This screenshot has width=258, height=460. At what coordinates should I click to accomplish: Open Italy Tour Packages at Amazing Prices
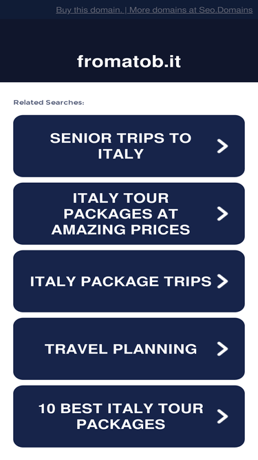pos(129,214)
